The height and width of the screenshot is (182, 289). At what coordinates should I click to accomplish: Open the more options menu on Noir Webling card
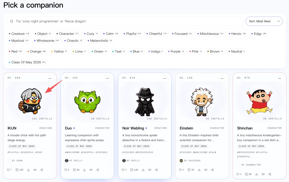165,78
